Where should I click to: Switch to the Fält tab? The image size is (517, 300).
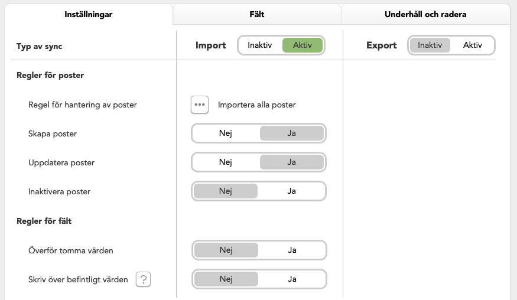pos(257,15)
